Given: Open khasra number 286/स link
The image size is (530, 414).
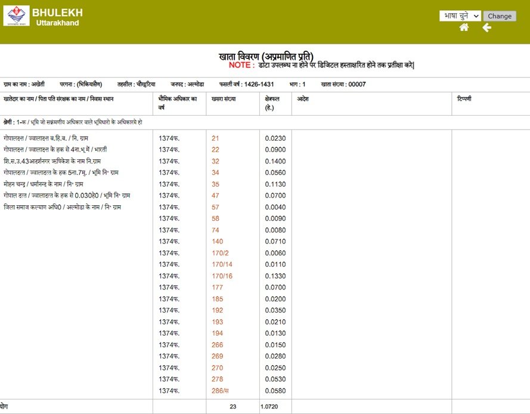Looking at the screenshot, I should [220, 391].
